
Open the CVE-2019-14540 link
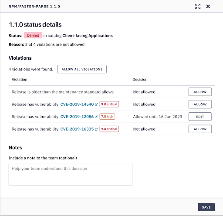(x=77, y=105)
